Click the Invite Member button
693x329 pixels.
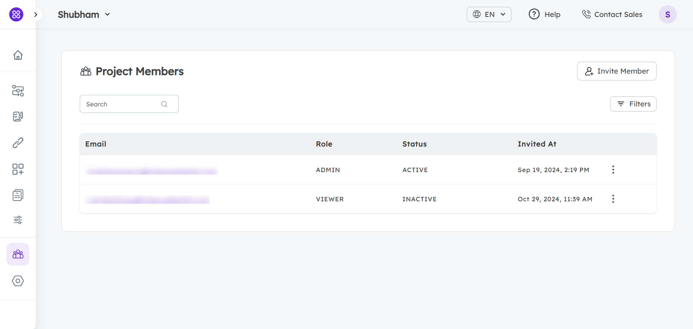tap(616, 71)
